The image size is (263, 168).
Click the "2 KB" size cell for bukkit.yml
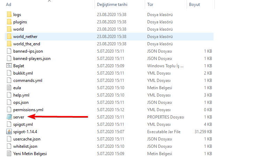[208, 73]
